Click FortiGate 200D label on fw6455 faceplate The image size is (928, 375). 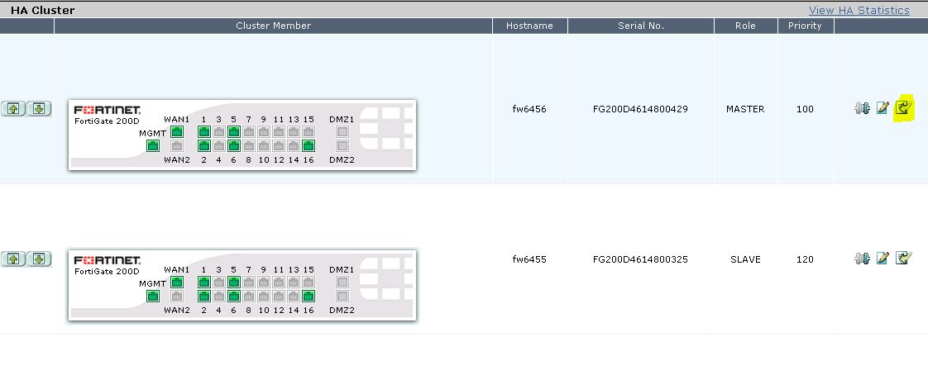click(107, 271)
